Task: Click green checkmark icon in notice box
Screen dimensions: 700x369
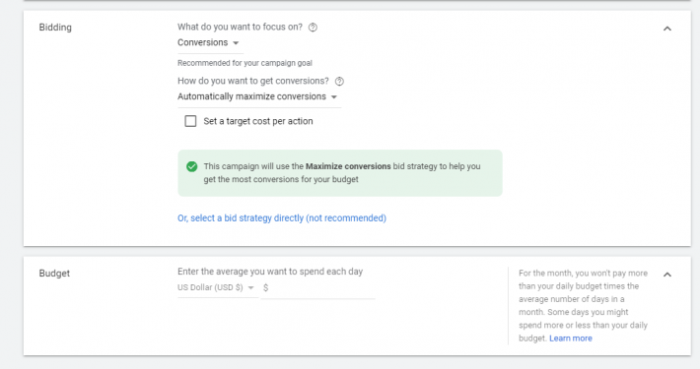Action: tap(192, 166)
